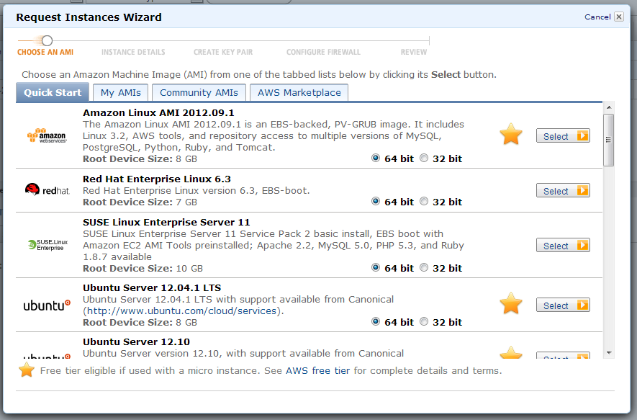Click the Cancel link
The height and width of the screenshot is (420, 637).
click(597, 17)
